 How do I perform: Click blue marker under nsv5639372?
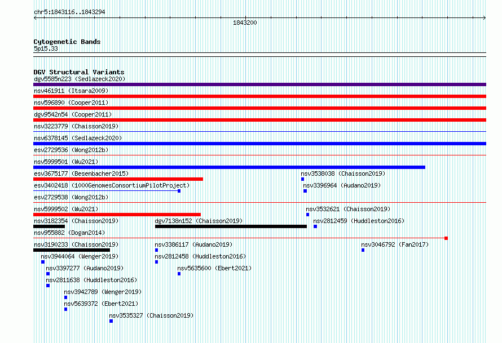click(65, 309)
